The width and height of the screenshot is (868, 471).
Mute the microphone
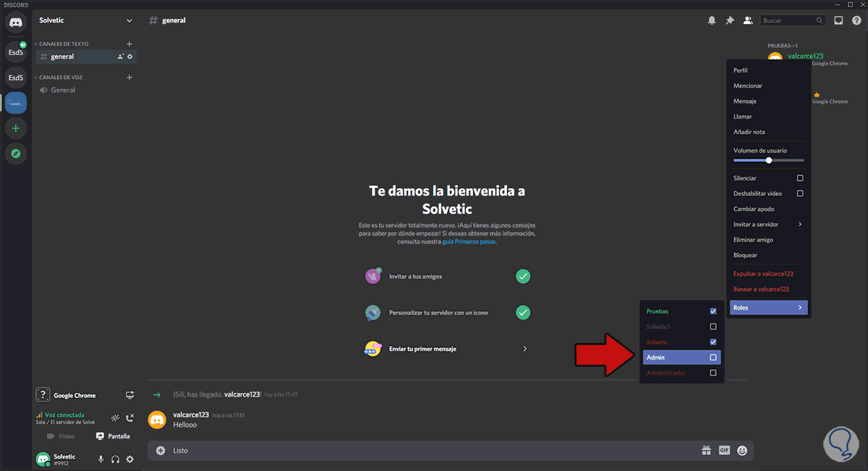tap(101, 459)
